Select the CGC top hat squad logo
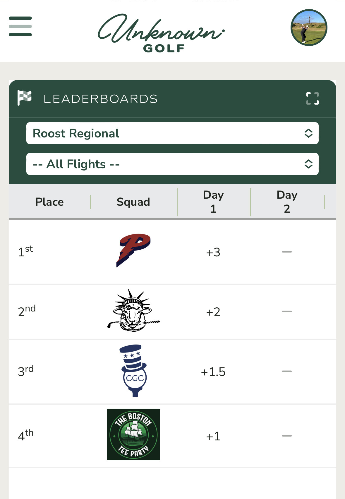 click(133, 371)
